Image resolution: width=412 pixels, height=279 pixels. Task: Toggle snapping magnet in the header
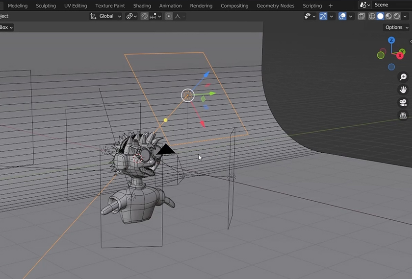pos(145,16)
